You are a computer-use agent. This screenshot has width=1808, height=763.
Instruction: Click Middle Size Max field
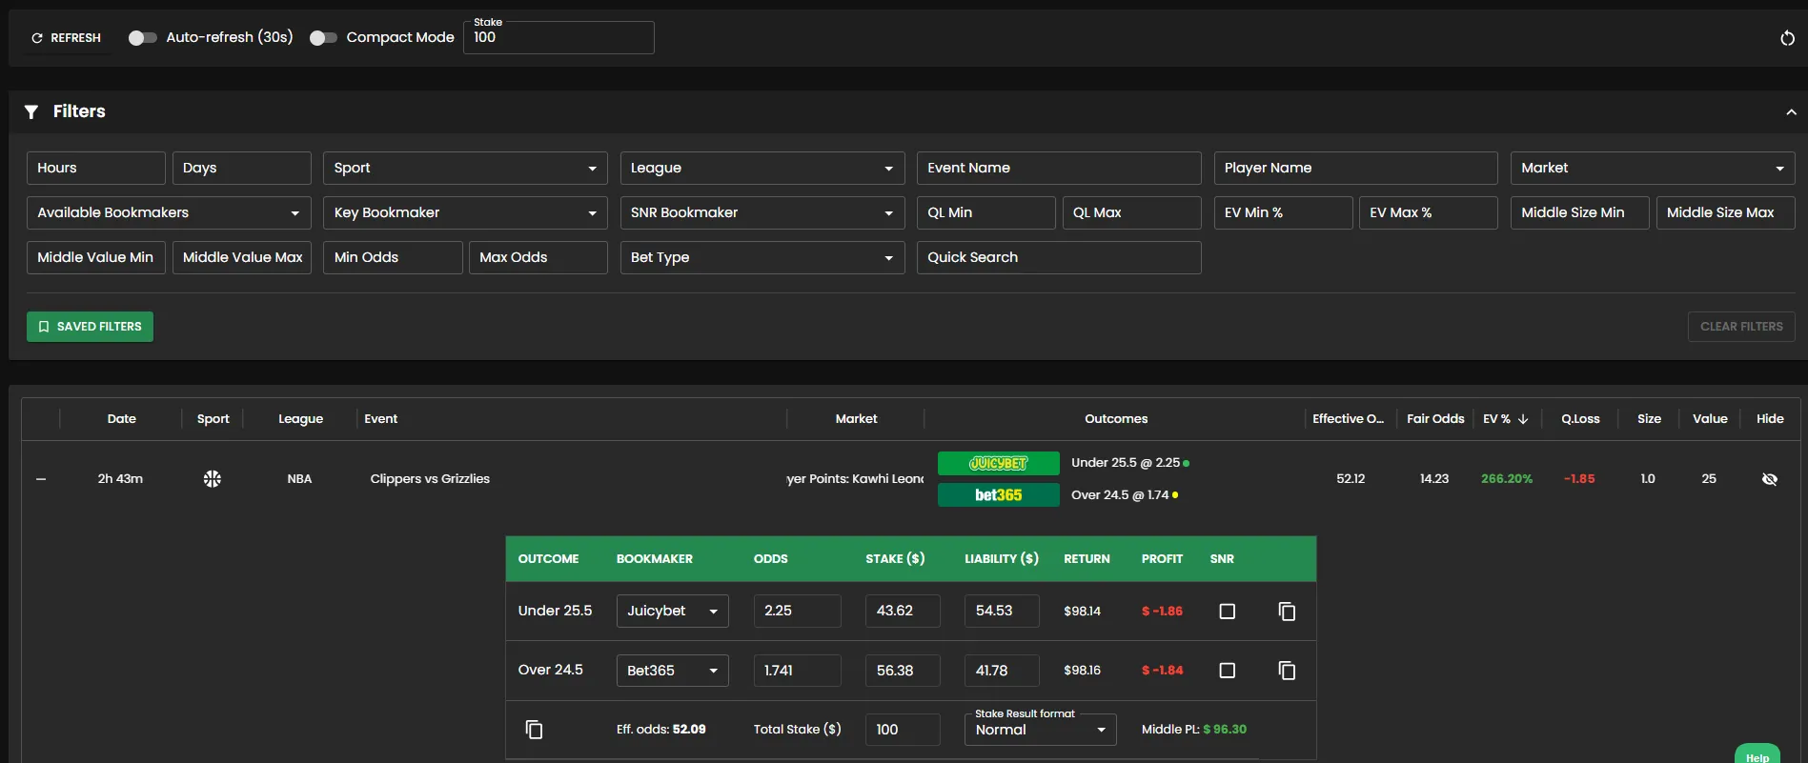click(1726, 212)
